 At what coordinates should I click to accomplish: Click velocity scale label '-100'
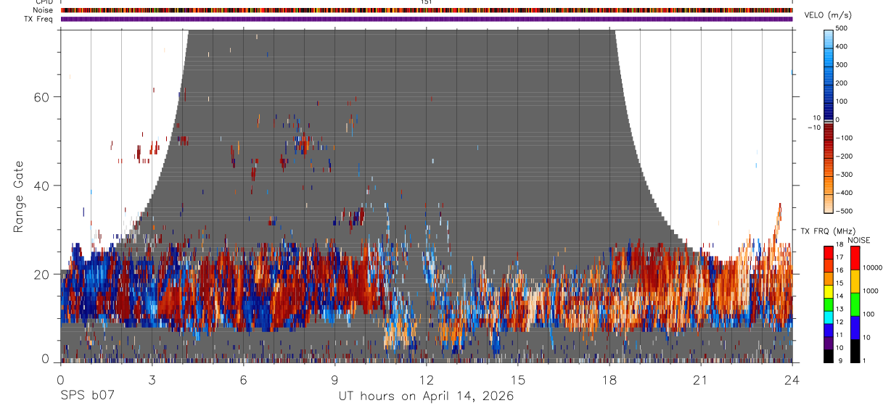point(845,138)
